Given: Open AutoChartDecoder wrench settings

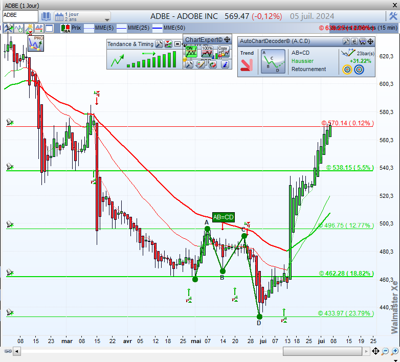Looking at the screenshot, I should pyautogui.click(x=346, y=41).
